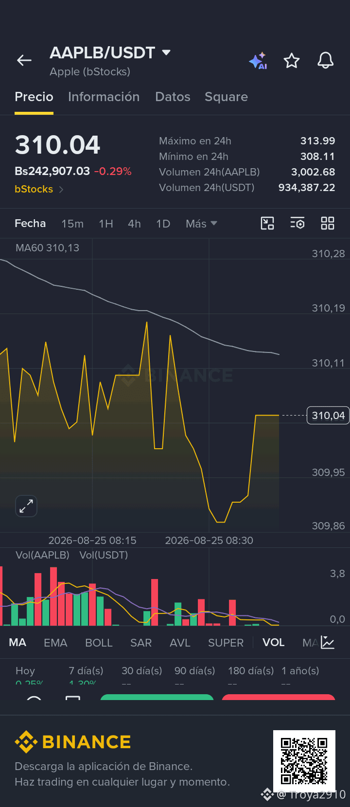The height and width of the screenshot is (807, 350).
Task: Tap Volumen 24h(USDT) value 934,387.22
Action: pos(307,188)
